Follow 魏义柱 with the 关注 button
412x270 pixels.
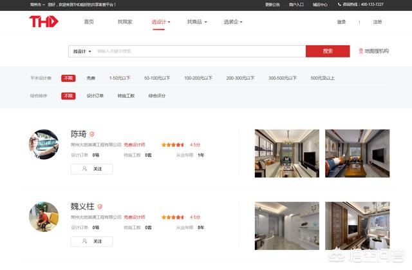pos(91,241)
